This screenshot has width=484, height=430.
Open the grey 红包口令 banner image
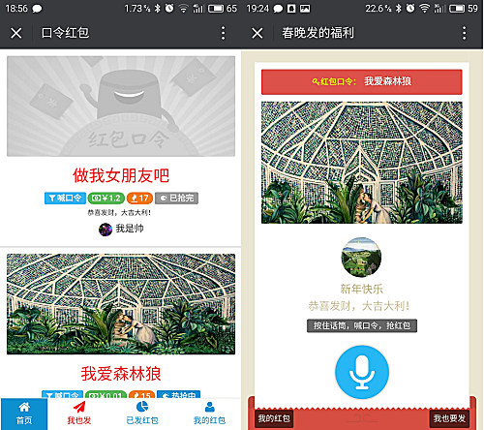[x=121, y=107]
